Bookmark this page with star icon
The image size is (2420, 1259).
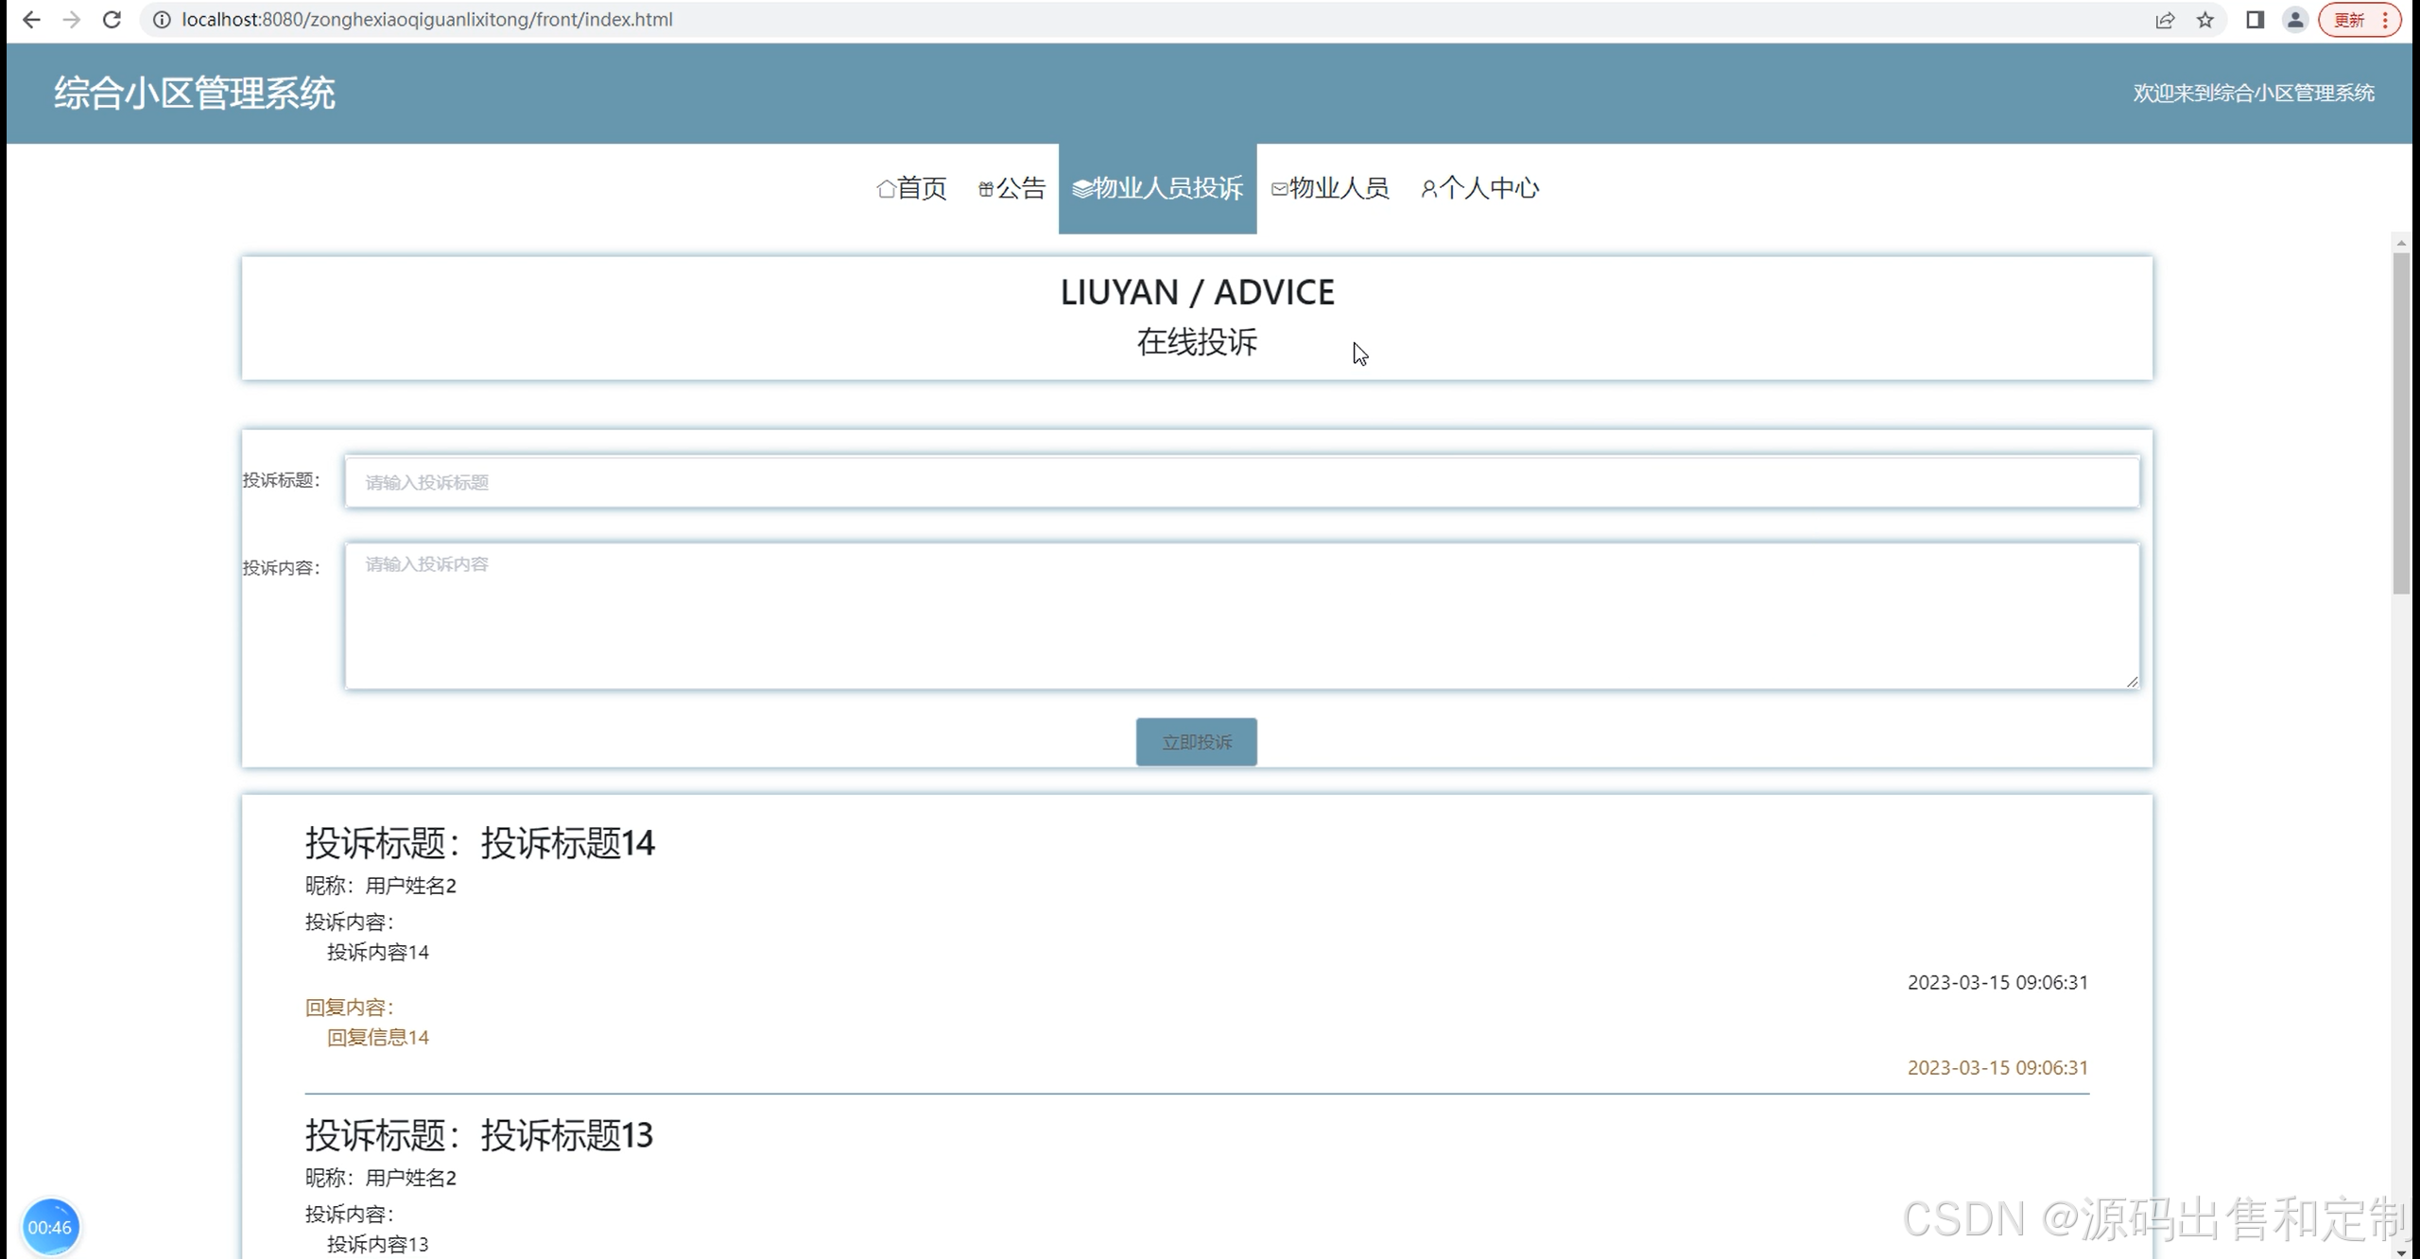pos(2204,20)
